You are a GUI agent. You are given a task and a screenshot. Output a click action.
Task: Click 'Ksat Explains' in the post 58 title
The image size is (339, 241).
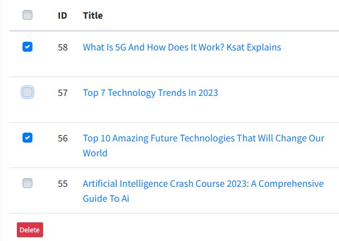253,47
